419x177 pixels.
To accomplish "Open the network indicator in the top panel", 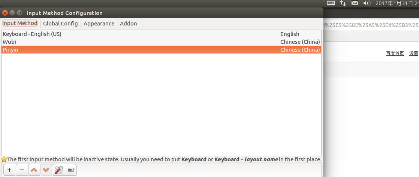I will (343, 3).
